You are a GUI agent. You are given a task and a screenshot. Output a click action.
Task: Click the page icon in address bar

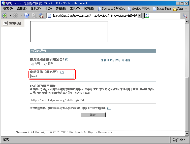[50, 16]
